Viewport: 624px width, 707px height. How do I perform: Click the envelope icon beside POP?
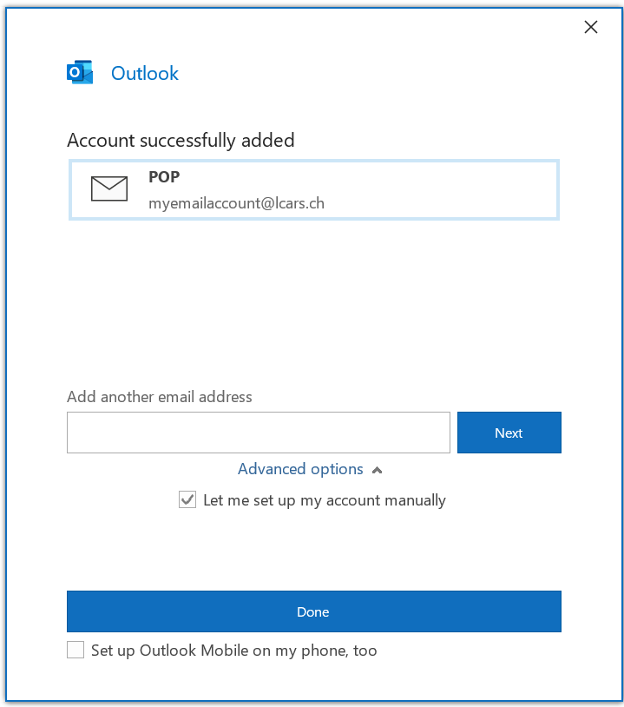[x=109, y=188]
